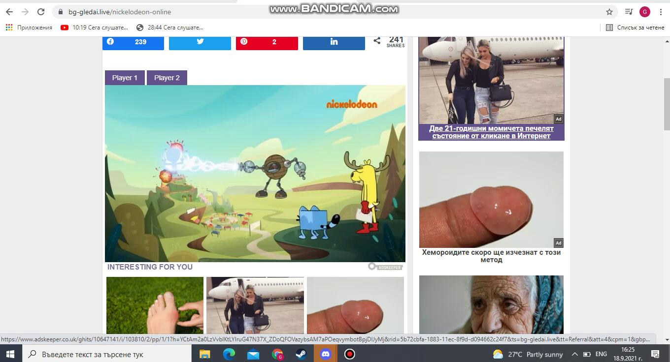Open Discord from the taskbar
Image resolution: width=670 pixels, height=362 pixels.
325,354
